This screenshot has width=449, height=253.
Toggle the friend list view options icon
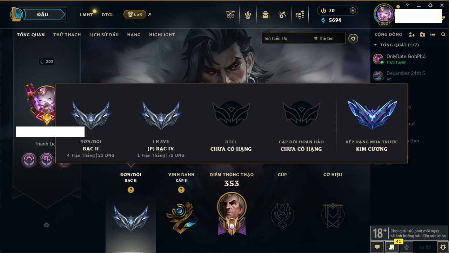433,34
